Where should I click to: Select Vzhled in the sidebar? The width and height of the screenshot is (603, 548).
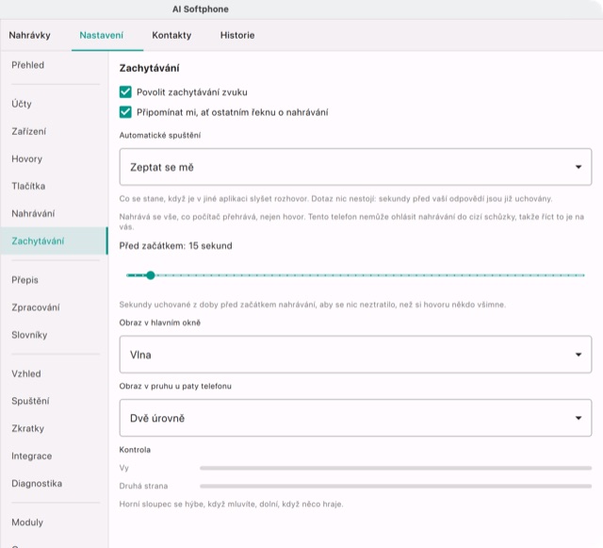click(x=54, y=374)
